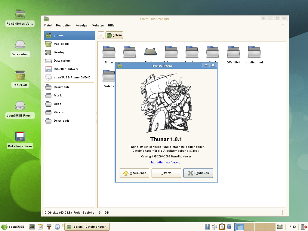308x231 pixels.
Task: Click the openSUSE start menu button
Action: click(11, 227)
